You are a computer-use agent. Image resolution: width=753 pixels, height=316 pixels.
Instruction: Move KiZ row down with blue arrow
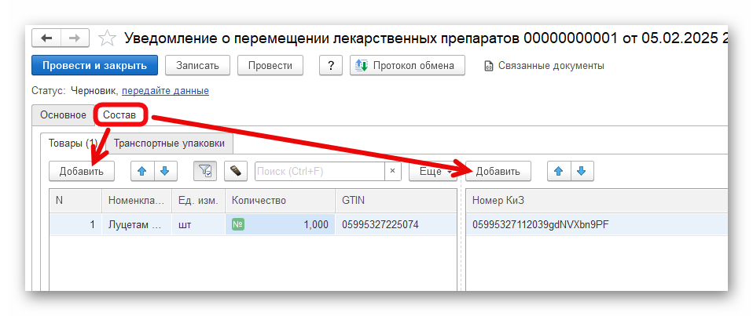(582, 172)
